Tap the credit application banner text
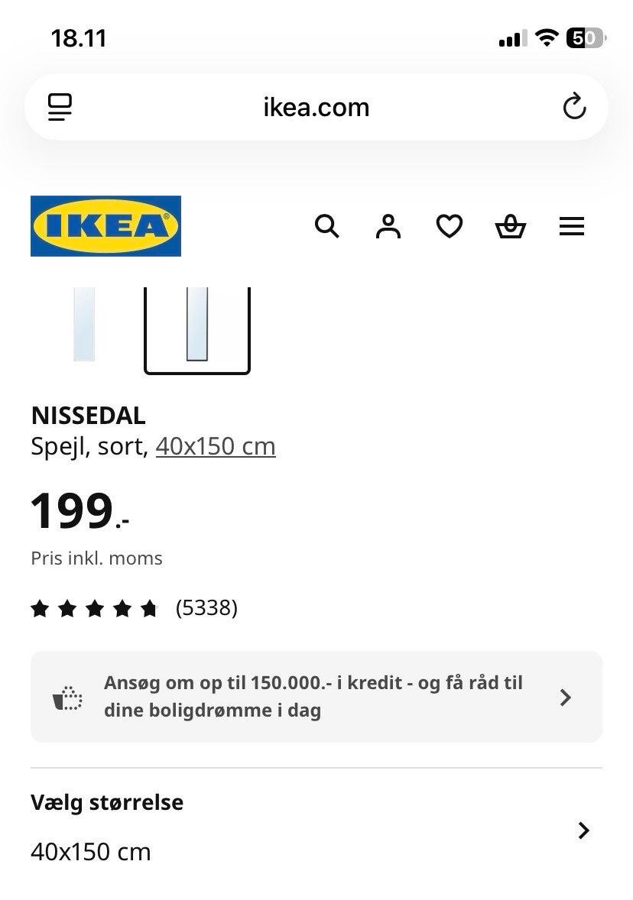The height and width of the screenshot is (900, 633). (x=313, y=696)
